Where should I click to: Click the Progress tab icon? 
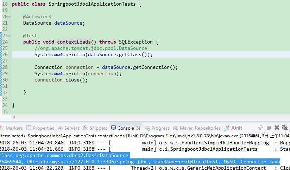[147, 128]
